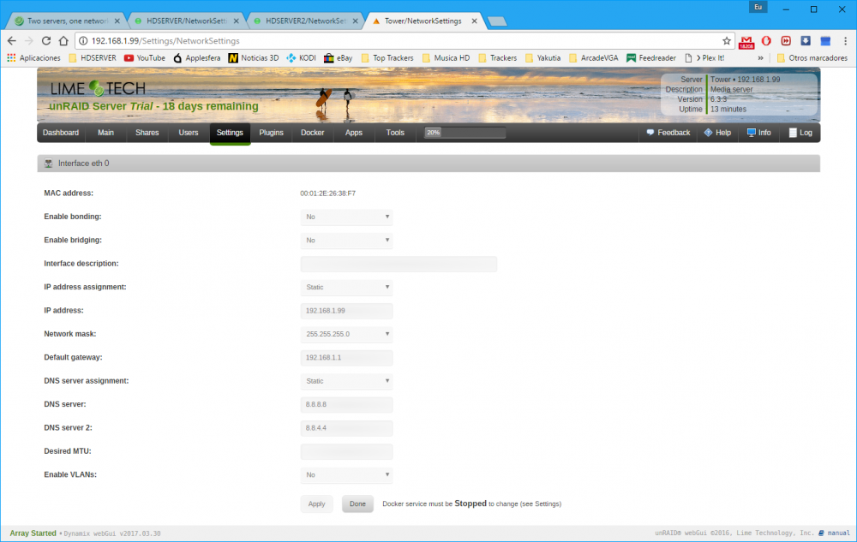Image resolution: width=857 pixels, height=542 pixels.
Task: Reload the page with refresh icon
Action: (x=46, y=41)
